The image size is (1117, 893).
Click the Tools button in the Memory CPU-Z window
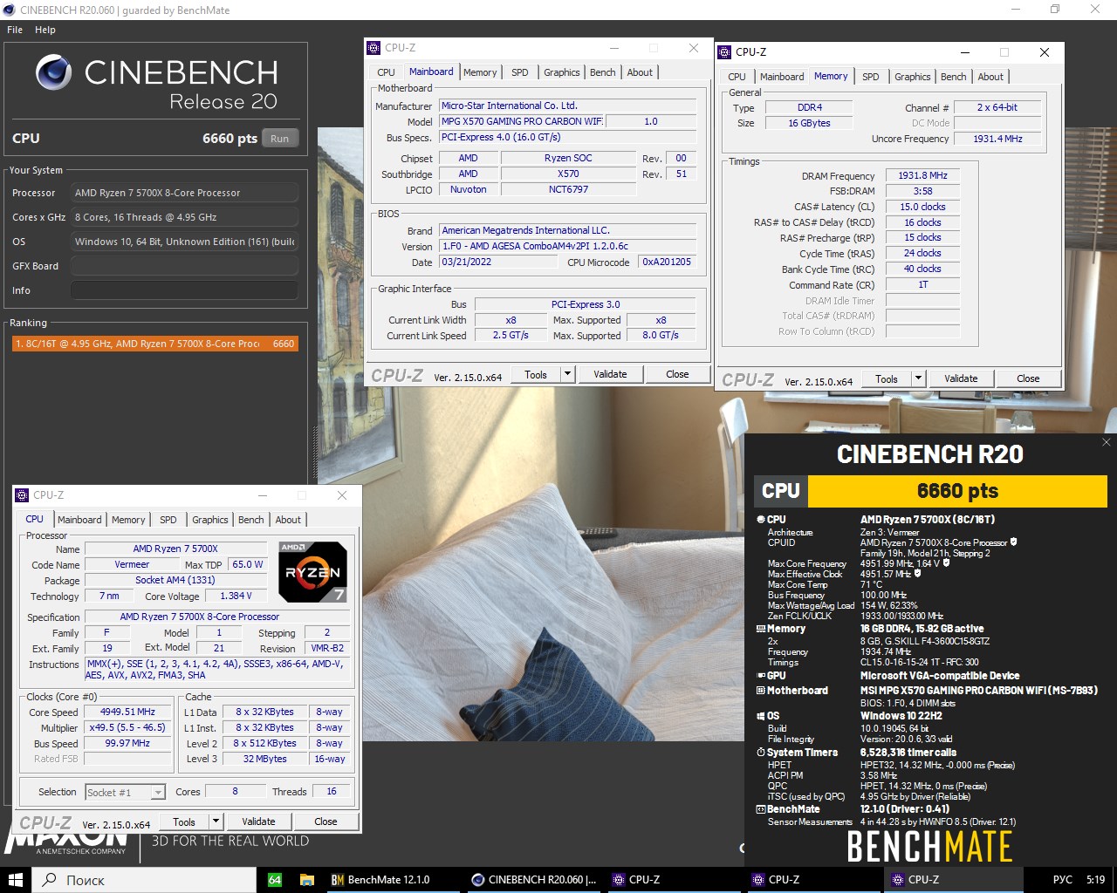pyautogui.click(x=887, y=378)
